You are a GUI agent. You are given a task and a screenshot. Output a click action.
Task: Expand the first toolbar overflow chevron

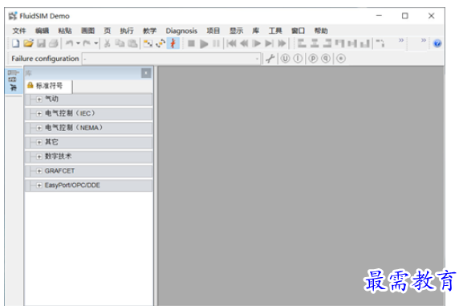pyautogui.click(x=401, y=40)
